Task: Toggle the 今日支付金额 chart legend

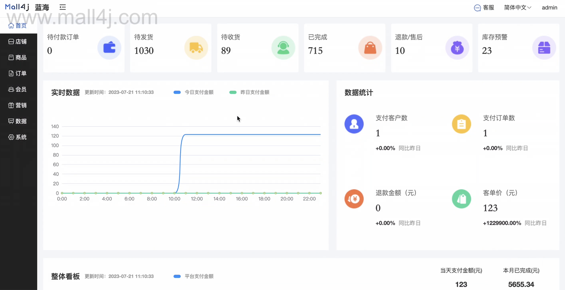Action: pos(193,92)
